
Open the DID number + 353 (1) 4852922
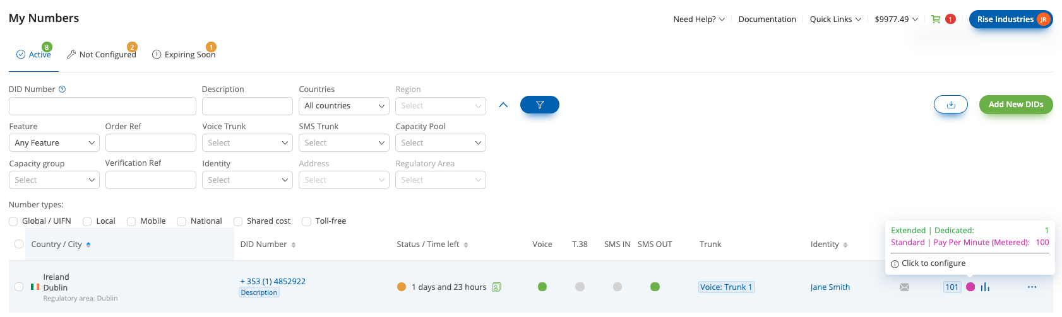pyautogui.click(x=273, y=282)
